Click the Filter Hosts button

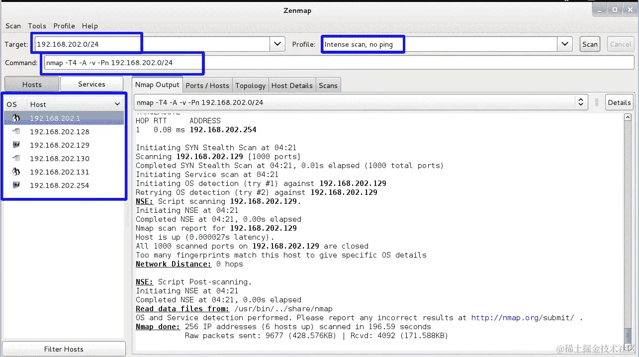click(x=64, y=349)
